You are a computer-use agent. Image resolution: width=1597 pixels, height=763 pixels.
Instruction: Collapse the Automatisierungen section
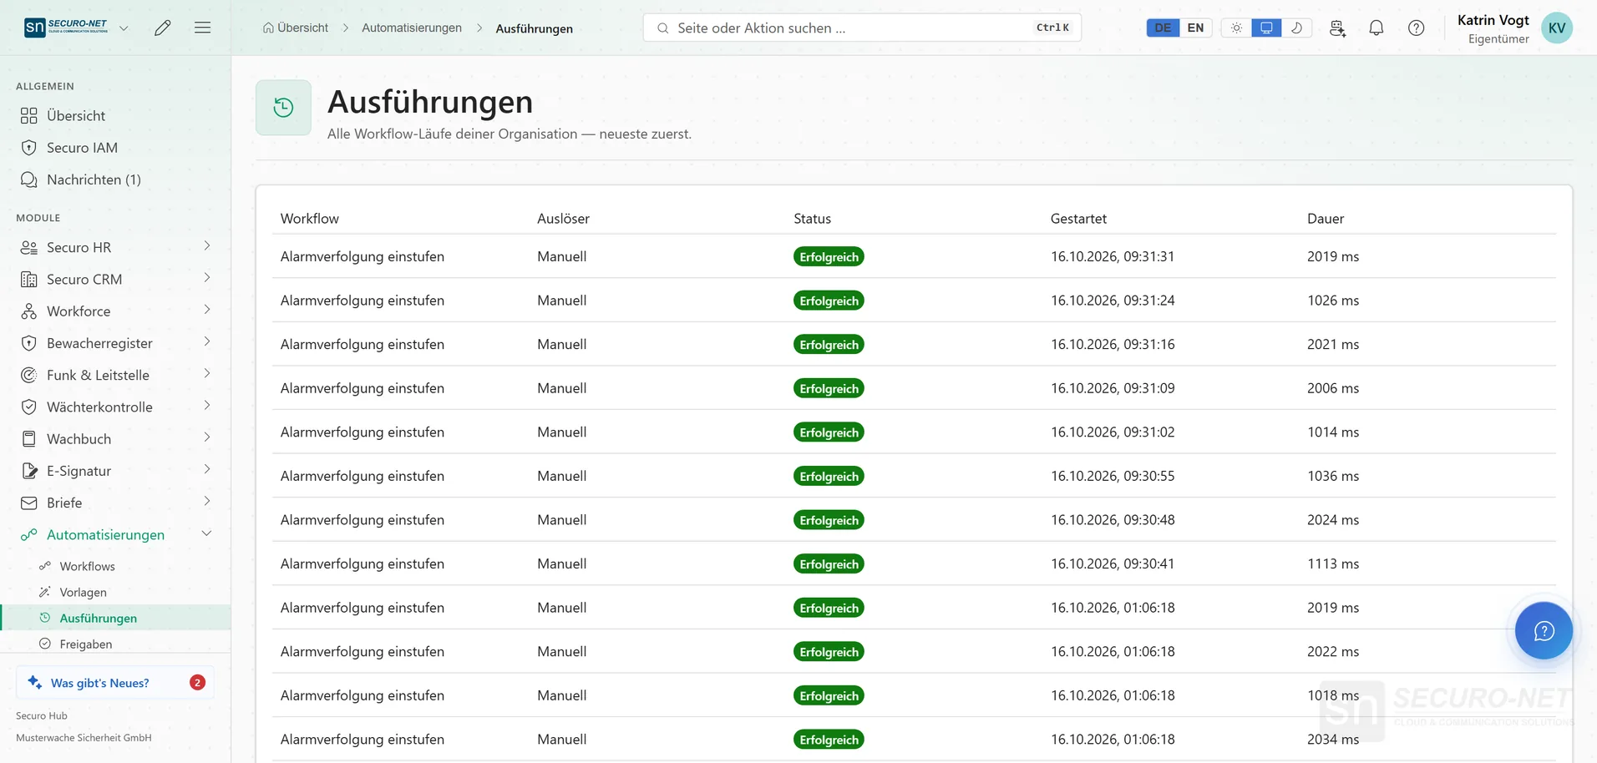(207, 533)
